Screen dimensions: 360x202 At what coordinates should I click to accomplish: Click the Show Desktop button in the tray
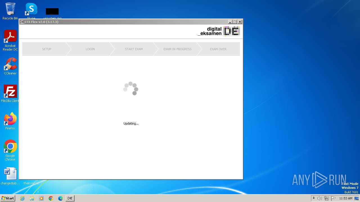tap(357, 198)
